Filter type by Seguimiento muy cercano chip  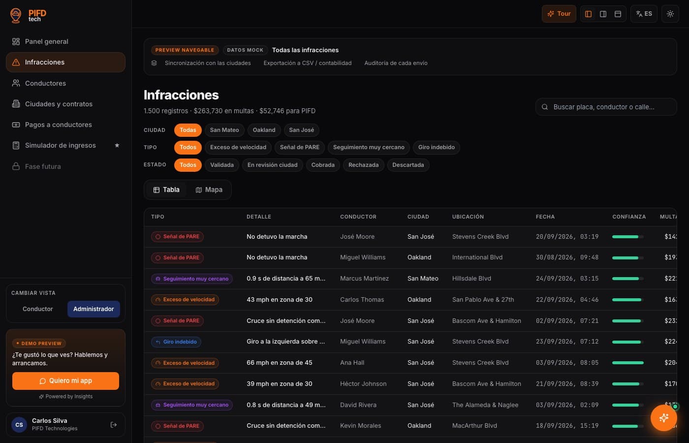pos(369,147)
